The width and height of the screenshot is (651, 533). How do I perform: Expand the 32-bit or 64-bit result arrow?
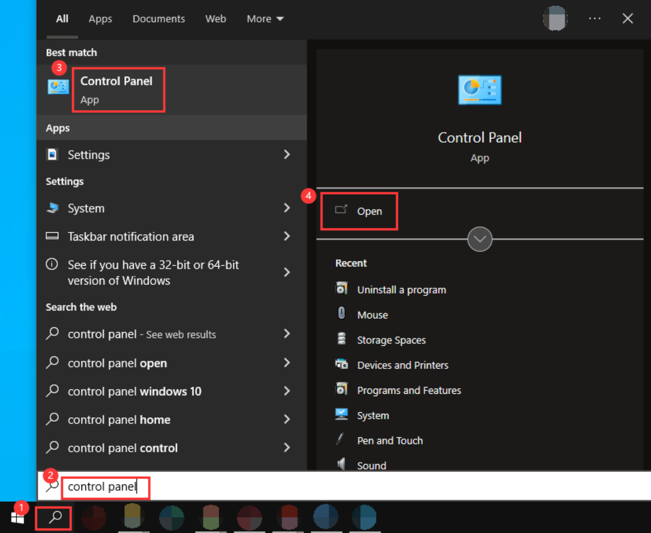click(x=287, y=272)
